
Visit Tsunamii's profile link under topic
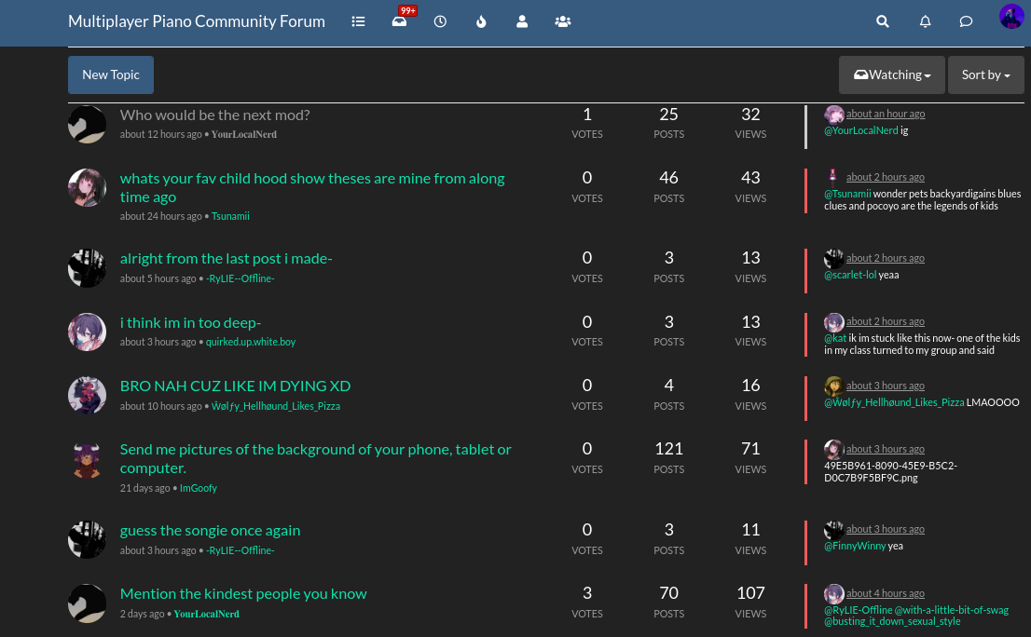tap(230, 216)
